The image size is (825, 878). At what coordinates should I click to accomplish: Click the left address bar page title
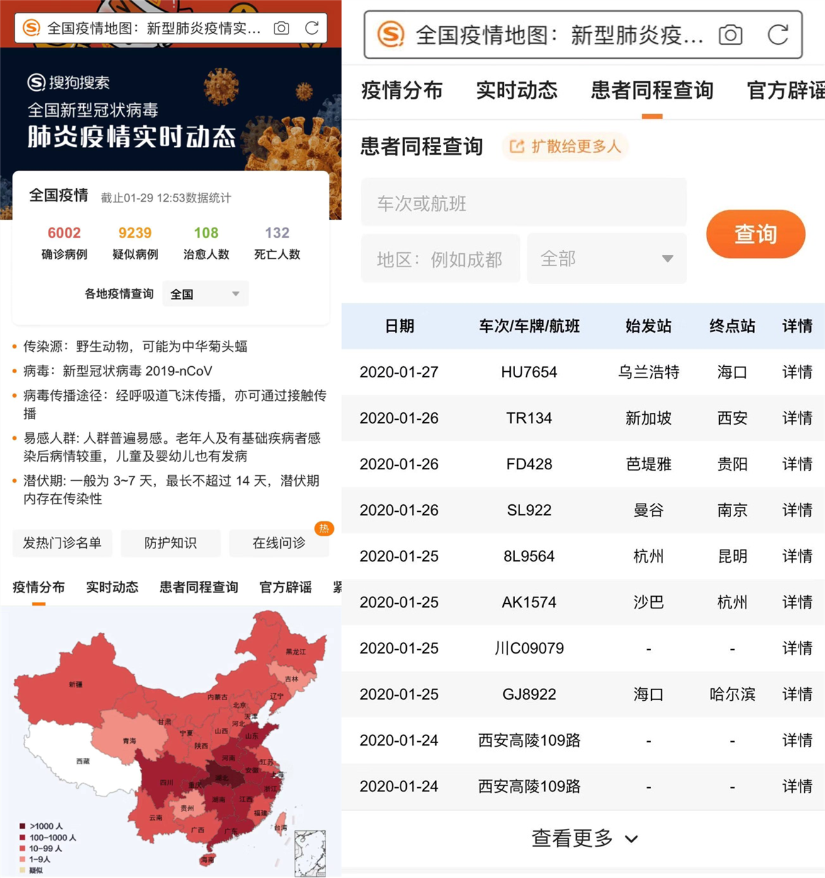click(154, 28)
